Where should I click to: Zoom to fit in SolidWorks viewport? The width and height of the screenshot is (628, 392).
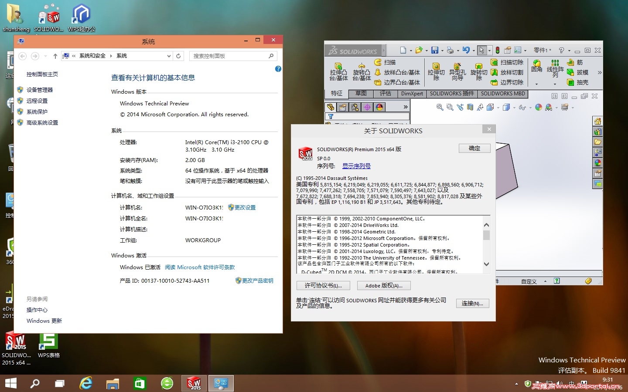(440, 107)
